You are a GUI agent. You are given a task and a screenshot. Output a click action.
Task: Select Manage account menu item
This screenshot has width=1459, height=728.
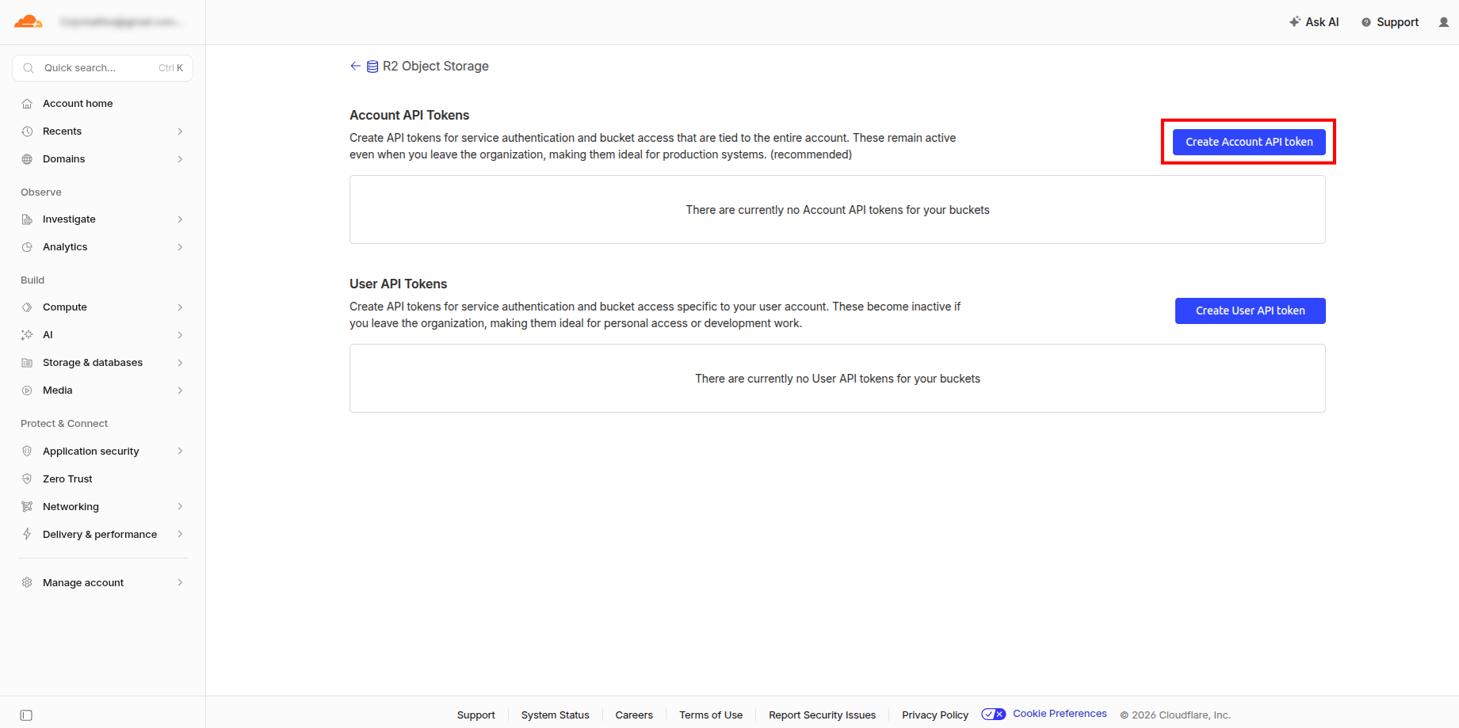pyautogui.click(x=103, y=583)
